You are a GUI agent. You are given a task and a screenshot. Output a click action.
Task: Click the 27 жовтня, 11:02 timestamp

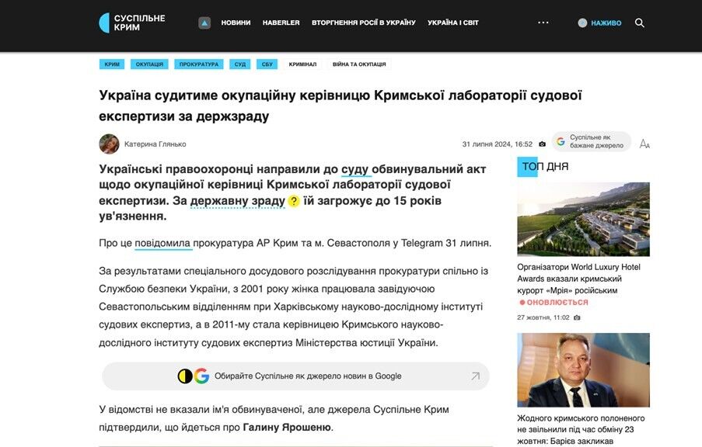pyautogui.click(x=543, y=317)
